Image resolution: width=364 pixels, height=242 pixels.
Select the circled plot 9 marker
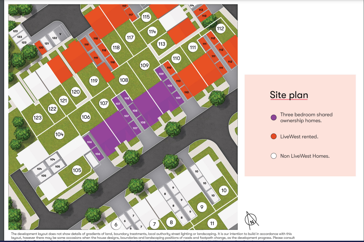(202, 207)
